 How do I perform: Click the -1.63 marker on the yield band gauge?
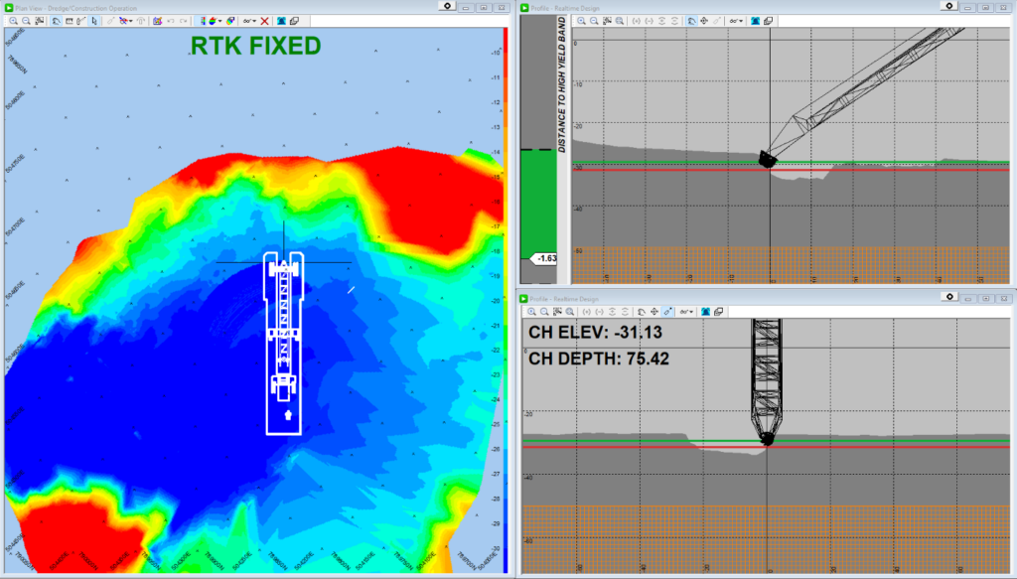(545, 258)
